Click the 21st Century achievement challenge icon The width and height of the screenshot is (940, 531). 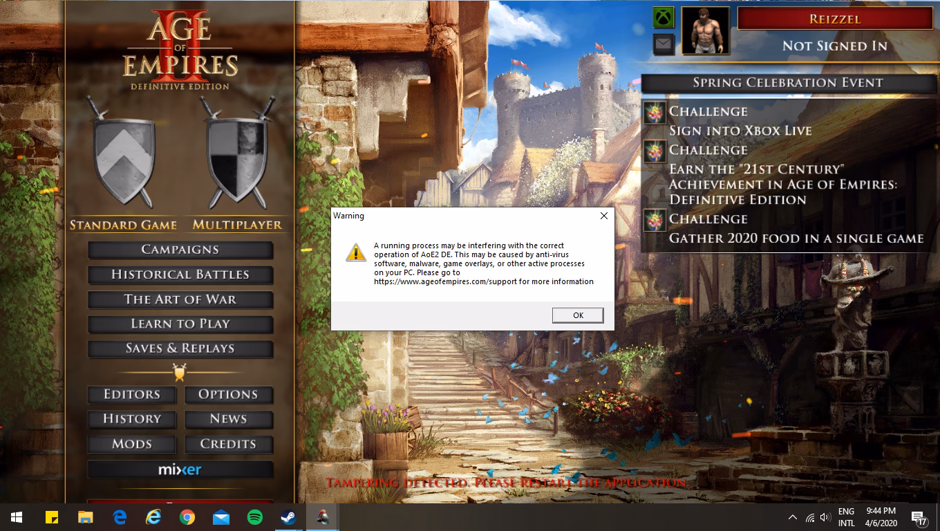(x=655, y=151)
